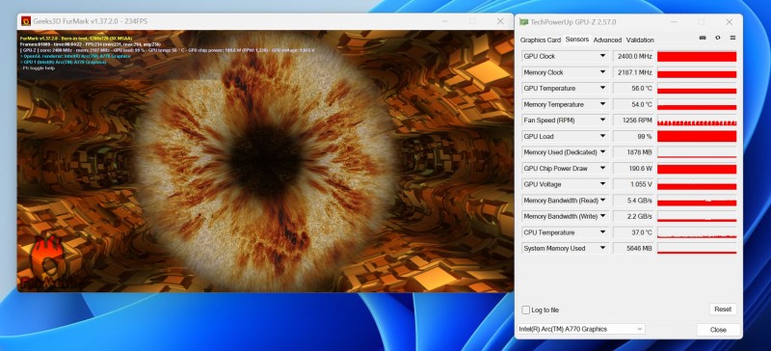Click the FurMark title bar app icon

(x=26, y=21)
